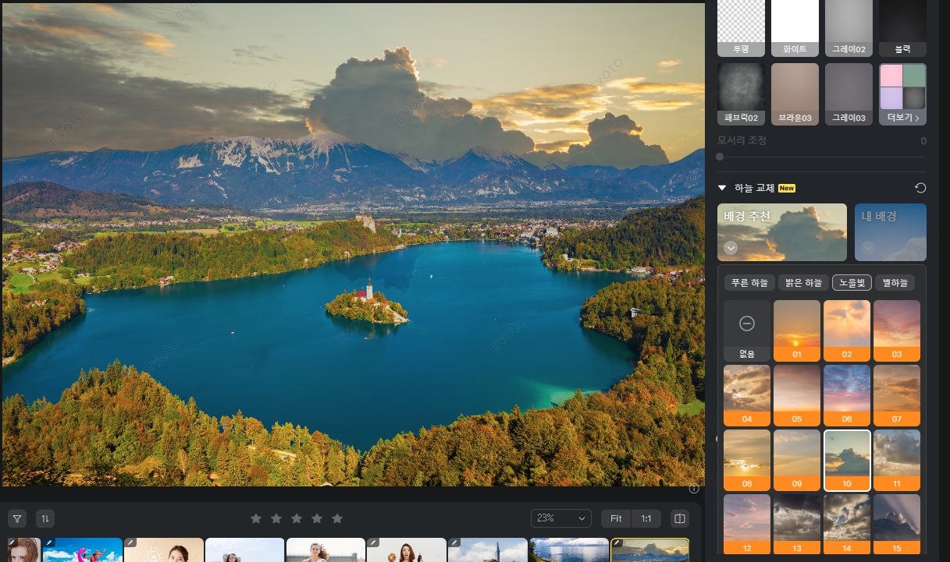Select the 배경 추천 recommended backgrounds card
Viewport: 950px width, 562px height.
[x=782, y=232]
